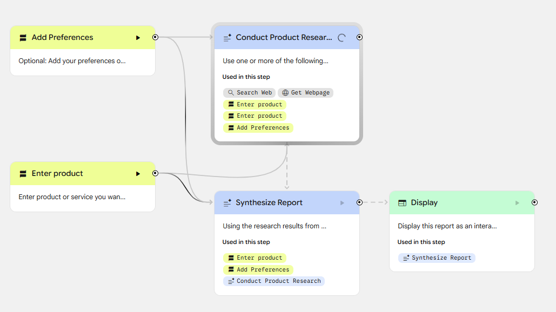
Task: Click Conduct Product Research chip in Synthesize Report
Action: pos(273,281)
